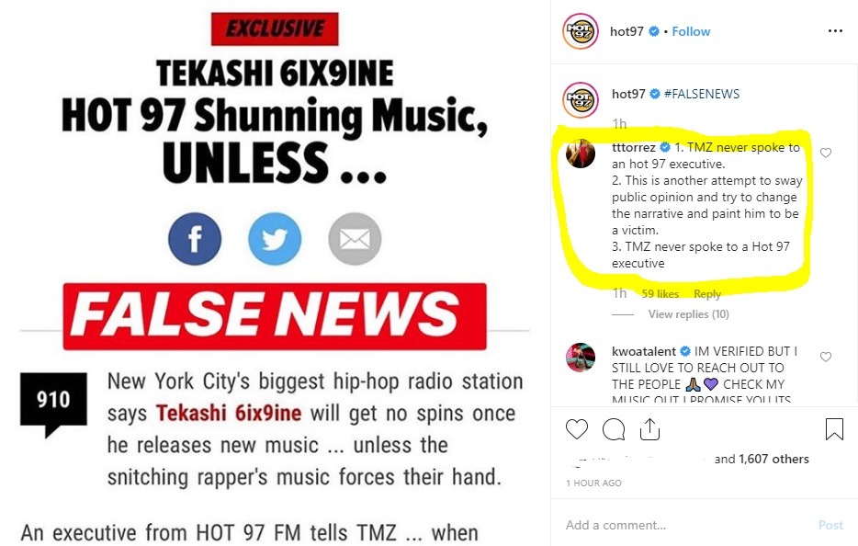Viewport: 858px width, 546px height.
Task: Like tttorrez's comment with its heart
Action: tap(826, 153)
